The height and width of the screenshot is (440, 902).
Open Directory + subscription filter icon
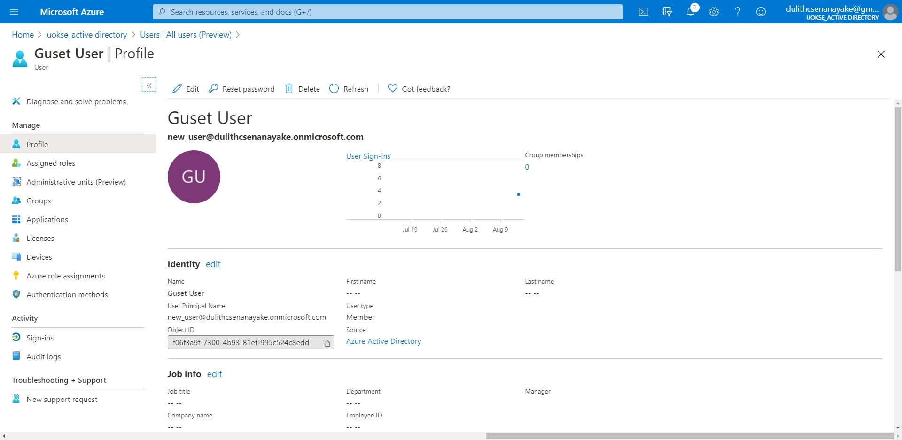[x=667, y=12]
